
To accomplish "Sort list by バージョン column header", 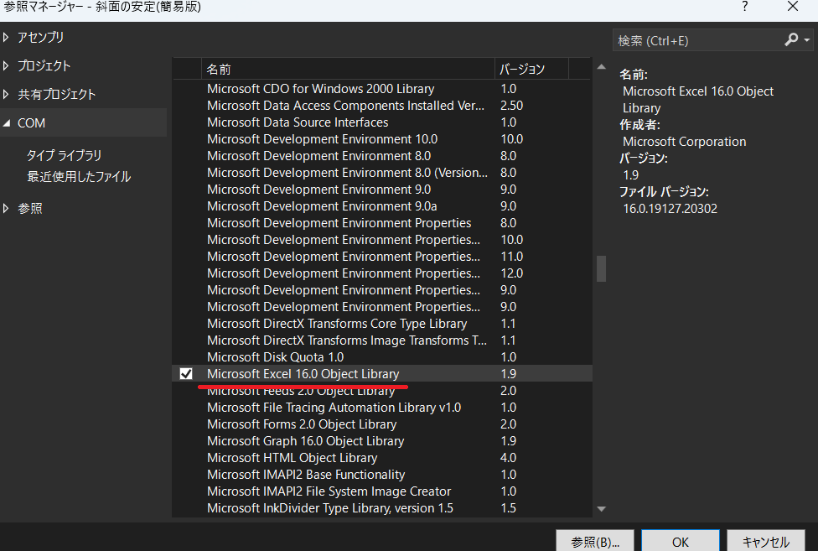I will [x=531, y=68].
